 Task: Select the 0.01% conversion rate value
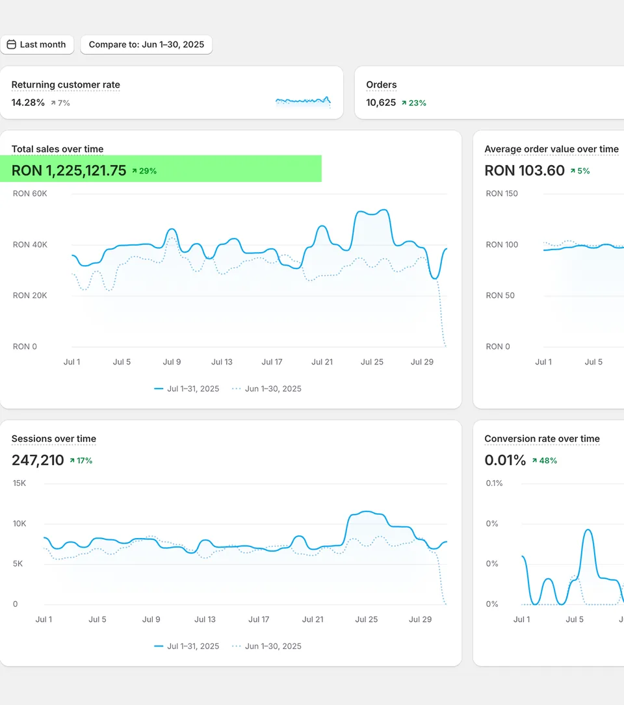pos(505,460)
